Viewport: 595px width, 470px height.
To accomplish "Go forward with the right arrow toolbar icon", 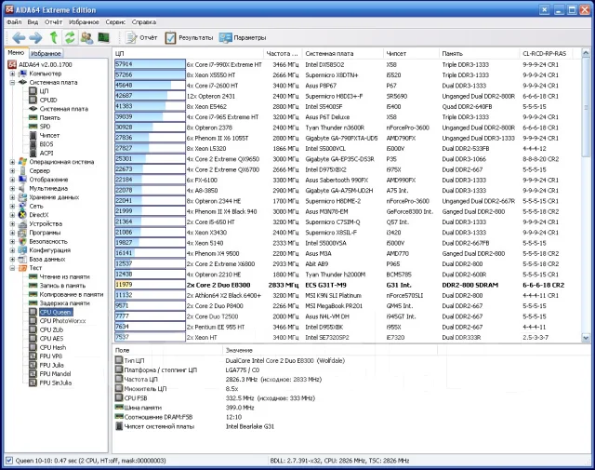I will click(35, 37).
